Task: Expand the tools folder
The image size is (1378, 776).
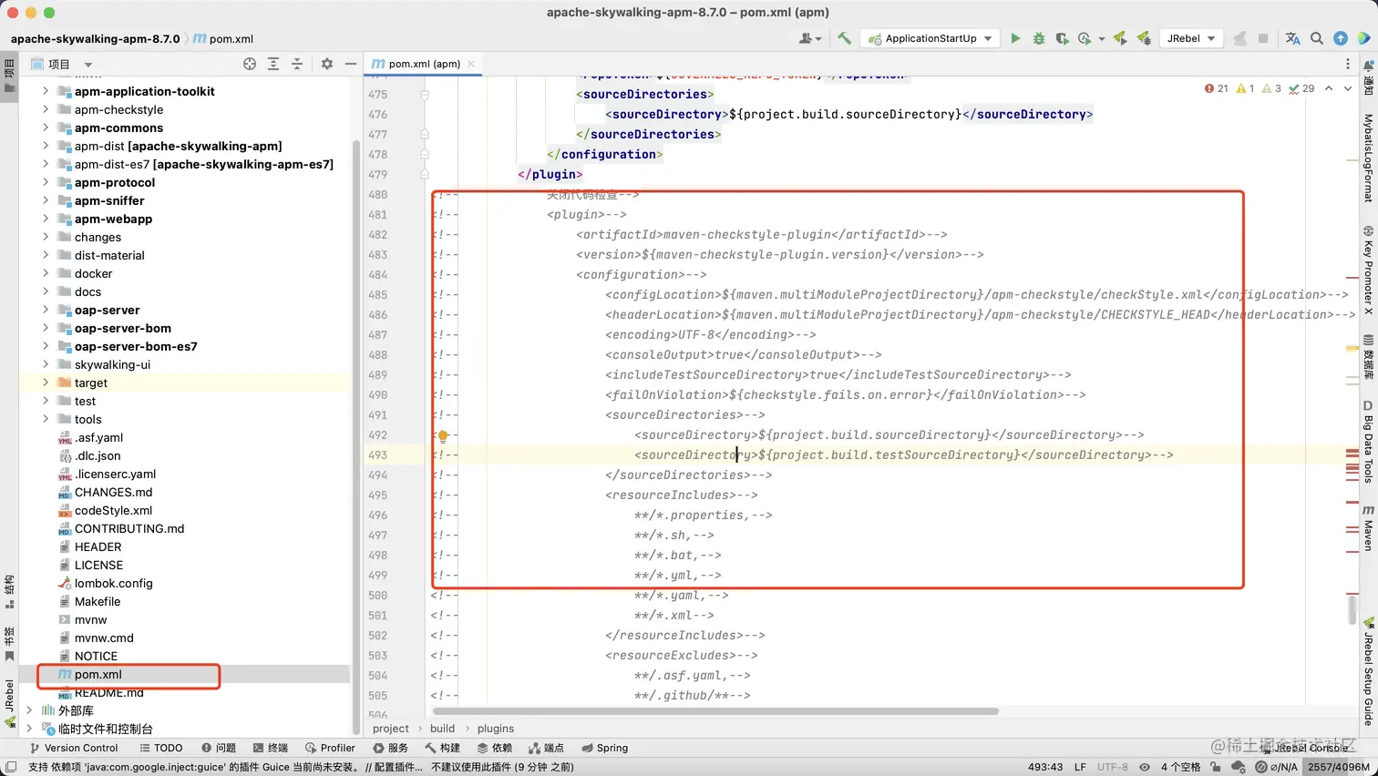Action: pyautogui.click(x=46, y=419)
